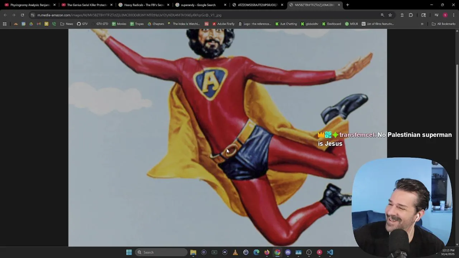Open Google Chrome taskbar icon
Viewport: 459px width, 258px height.
coord(277,252)
